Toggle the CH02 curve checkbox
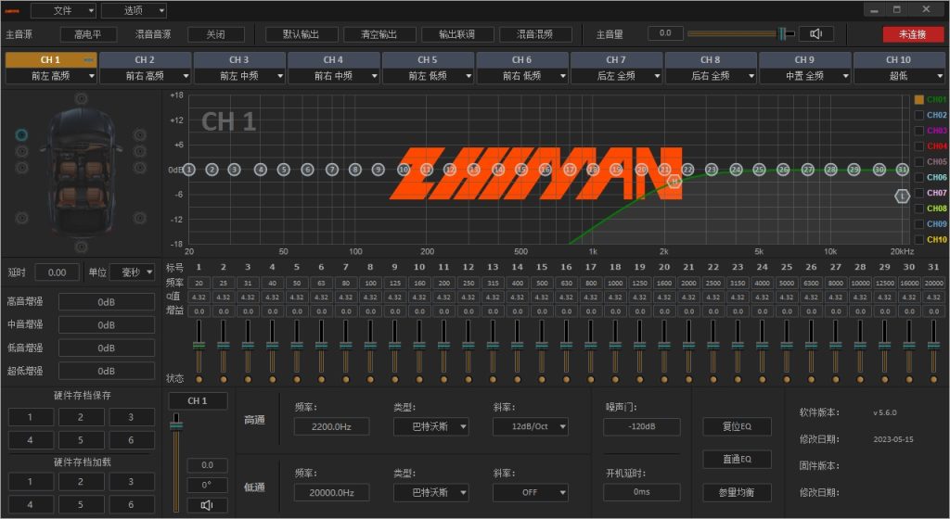Screen dimensions: 950x519 pos(919,115)
